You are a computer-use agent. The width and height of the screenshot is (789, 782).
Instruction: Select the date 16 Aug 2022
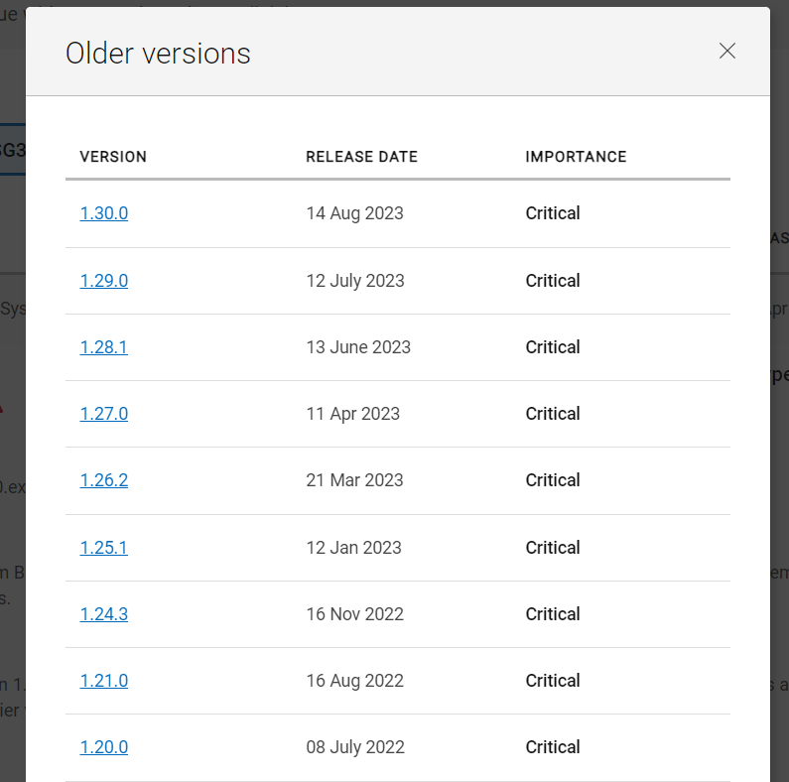point(354,681)
